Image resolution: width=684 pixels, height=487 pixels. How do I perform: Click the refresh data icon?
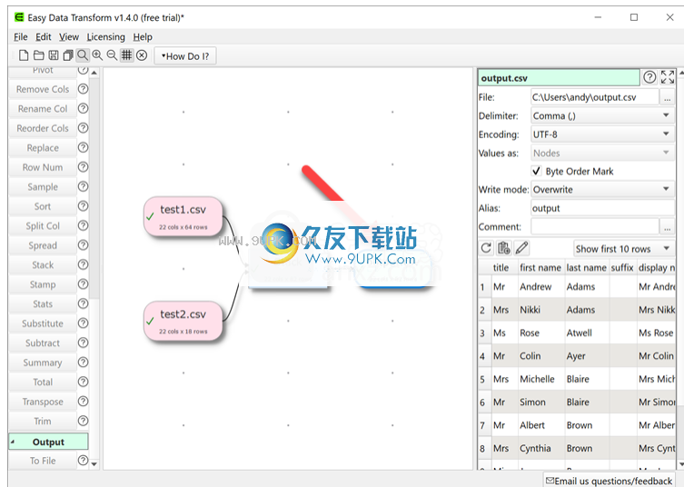click(x=486, y=248)
